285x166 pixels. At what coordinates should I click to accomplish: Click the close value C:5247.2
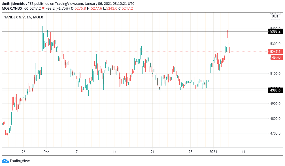tap(126, 8)
